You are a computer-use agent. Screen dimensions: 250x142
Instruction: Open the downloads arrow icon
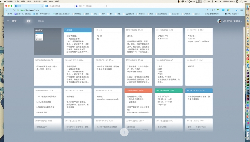(x=237, y=10)
